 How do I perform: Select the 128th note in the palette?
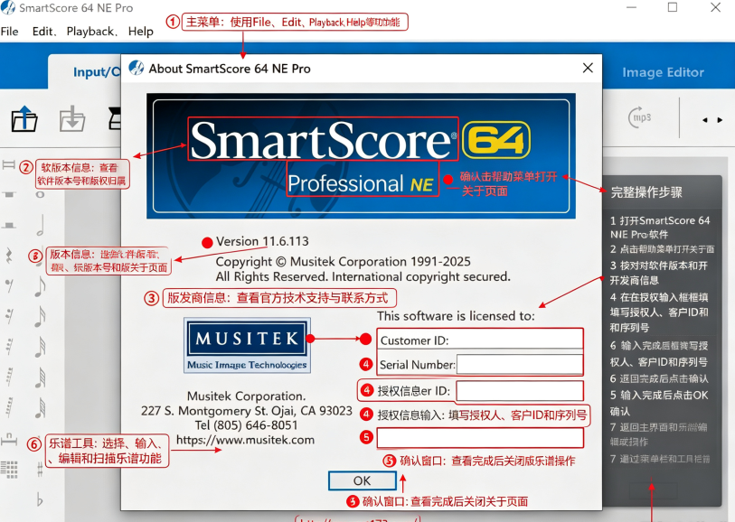click(x=41, y=408)
